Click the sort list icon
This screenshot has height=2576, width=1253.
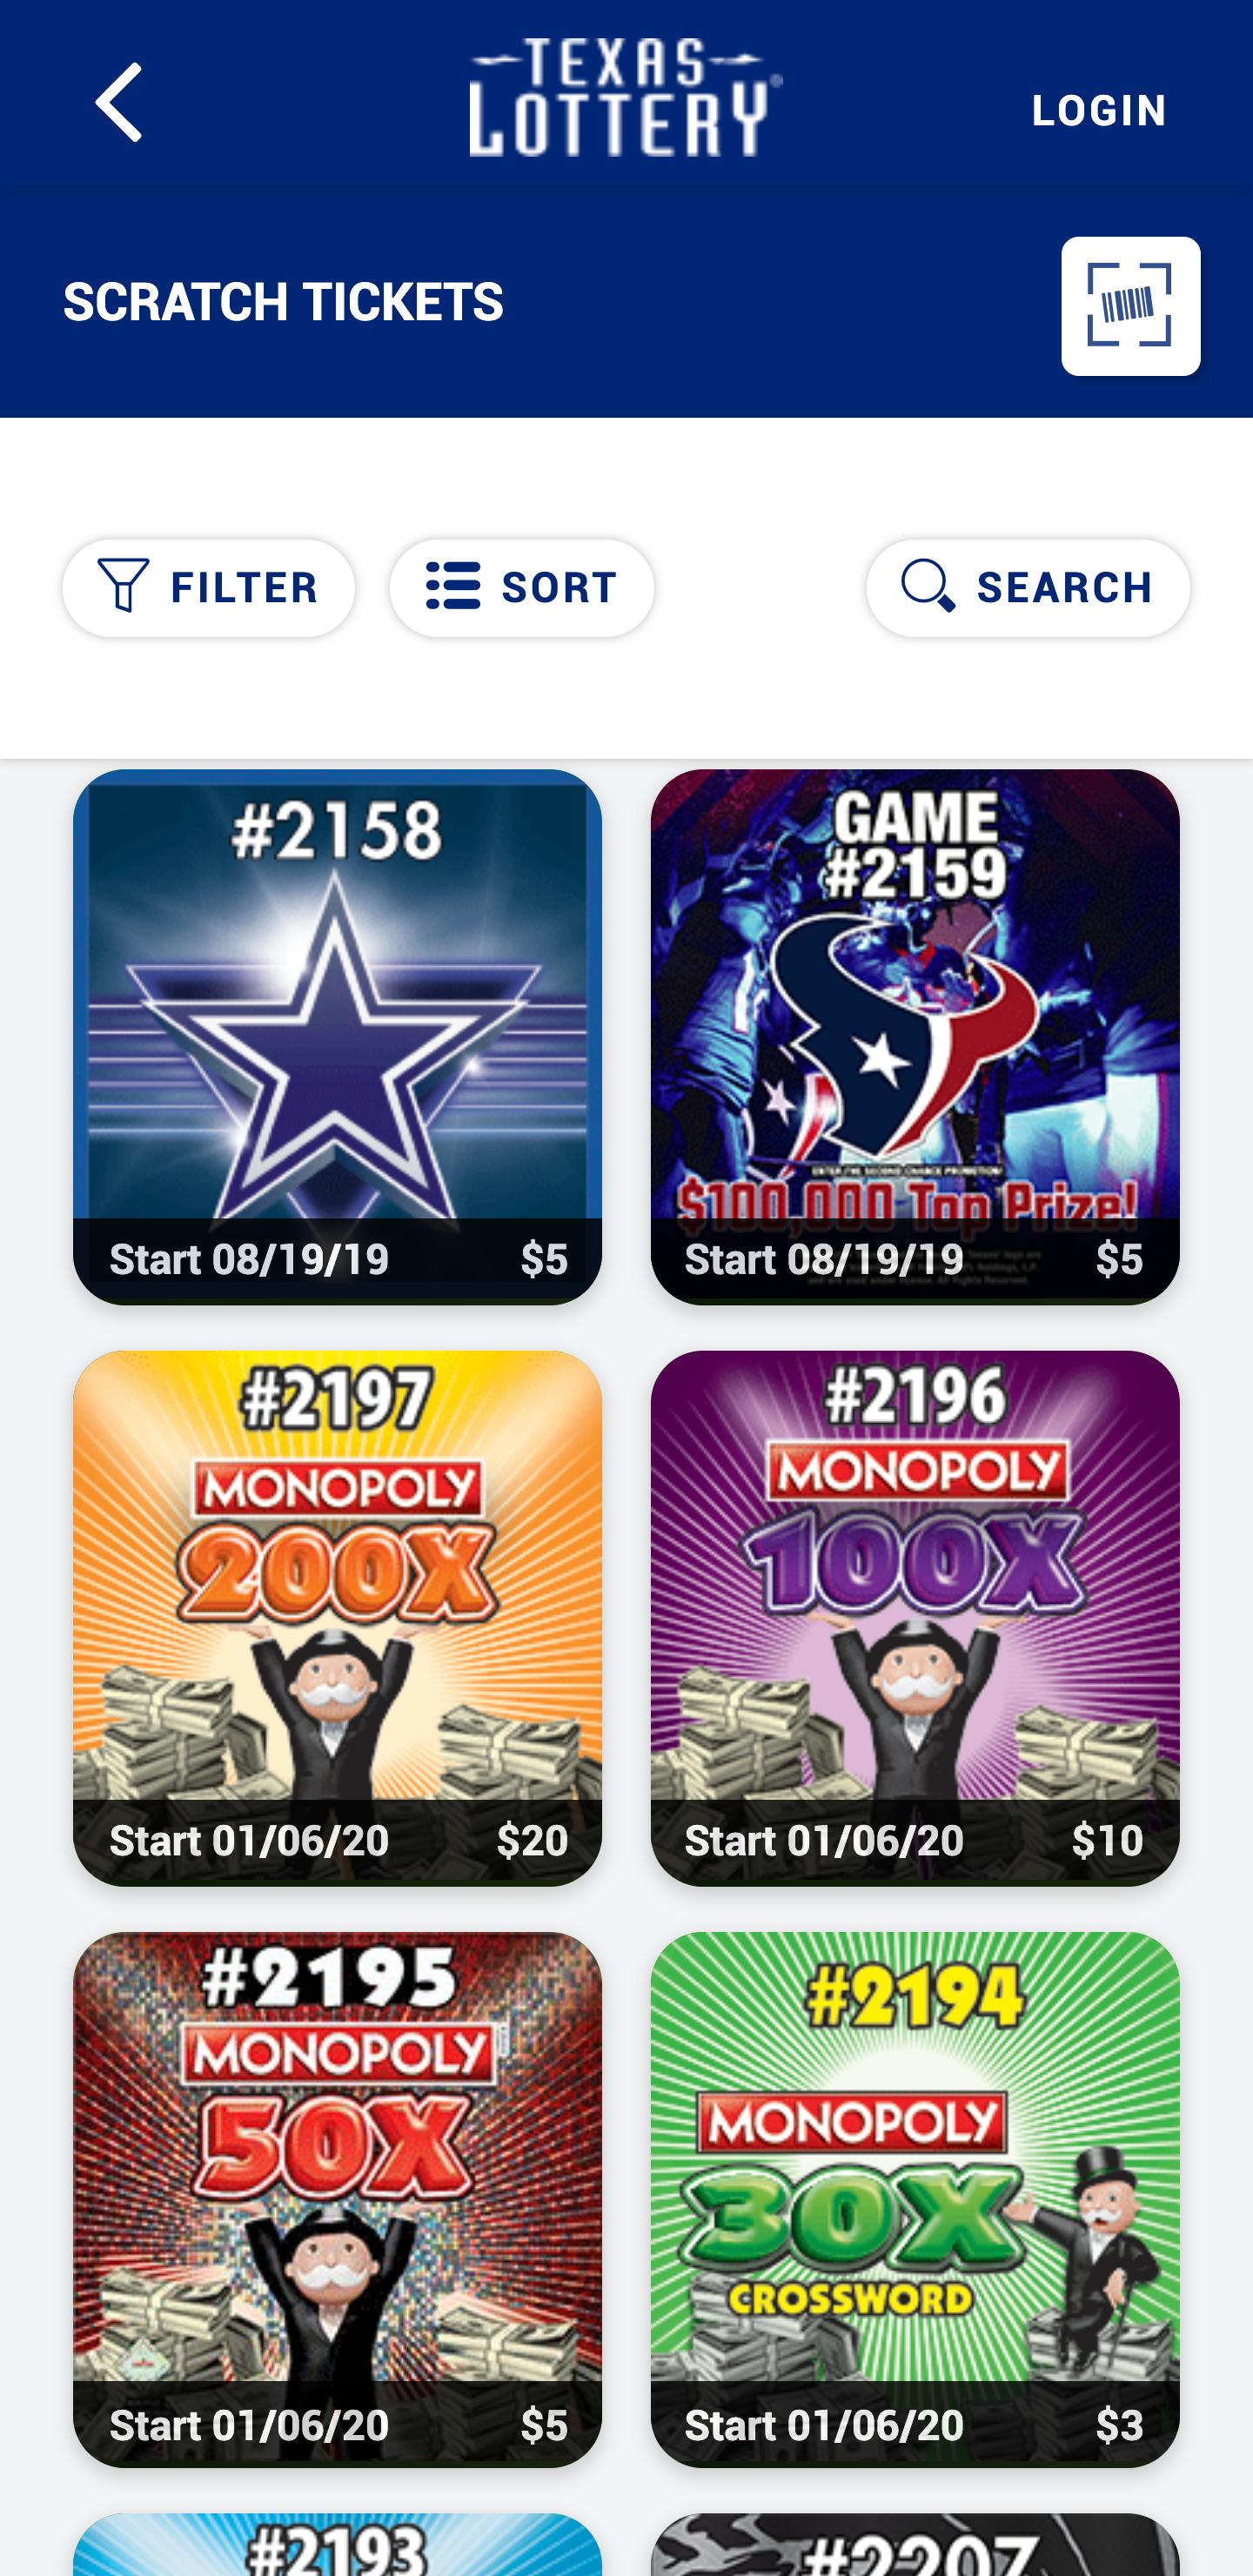pos(453,587)
